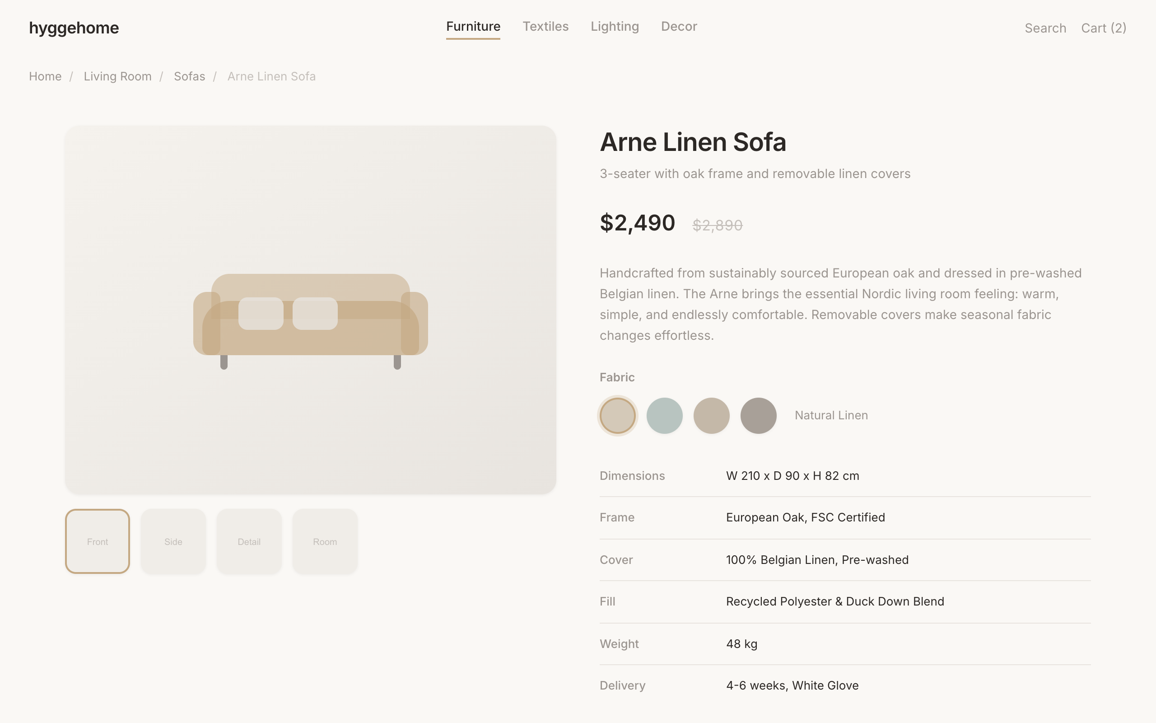The height and width of the screenshot is (723, 1156).
Task: Click the Arne Linen Sofa breadcrumb entry
Action: 271,76
